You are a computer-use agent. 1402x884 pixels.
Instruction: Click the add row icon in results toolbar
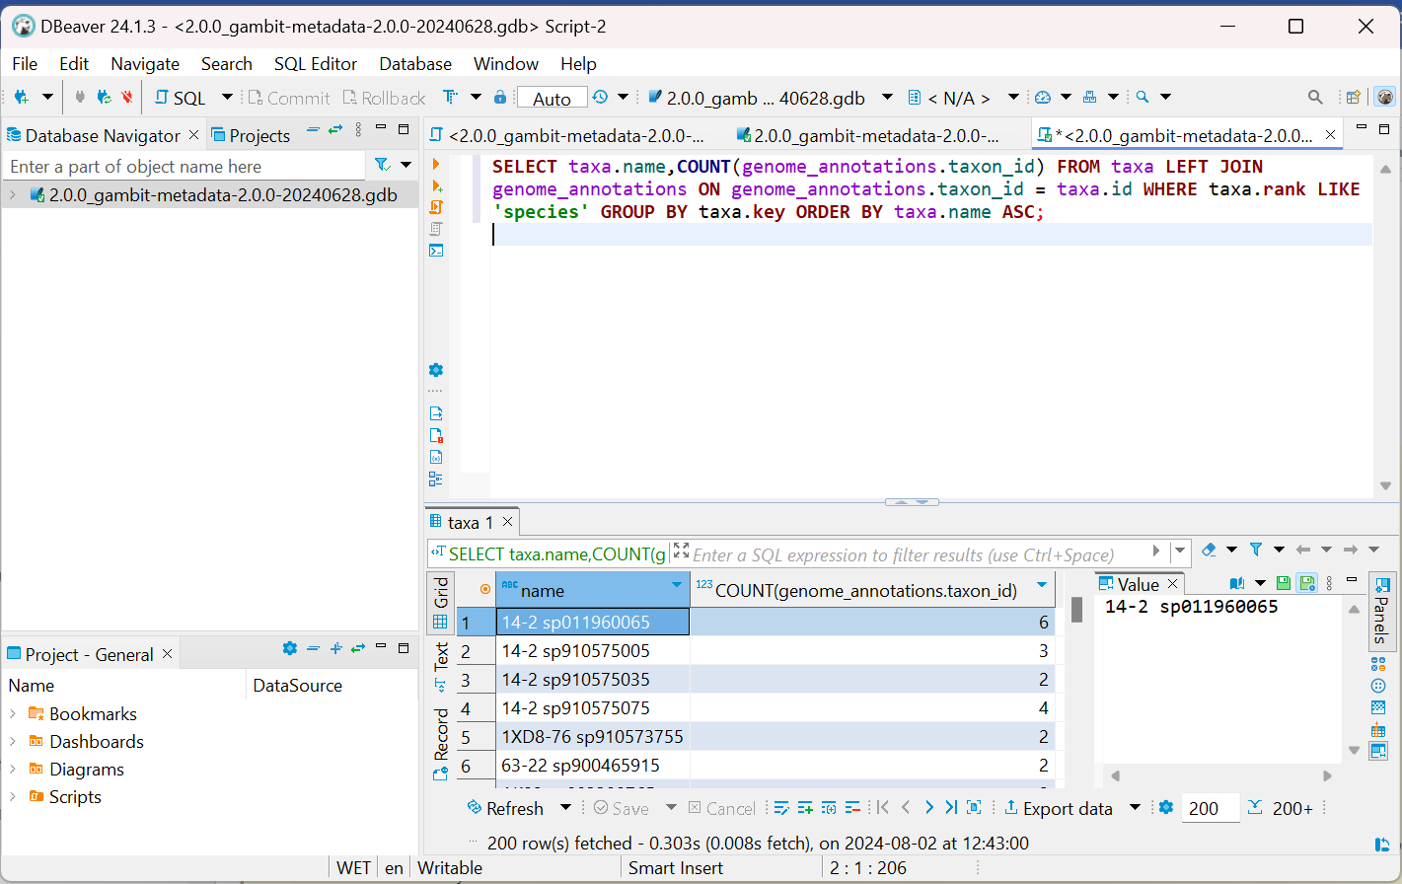[805, 808]
